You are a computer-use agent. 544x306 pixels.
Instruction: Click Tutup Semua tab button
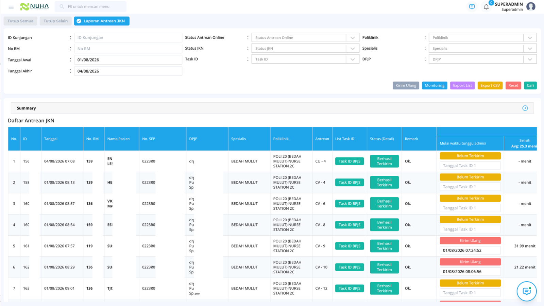point(20,21)
